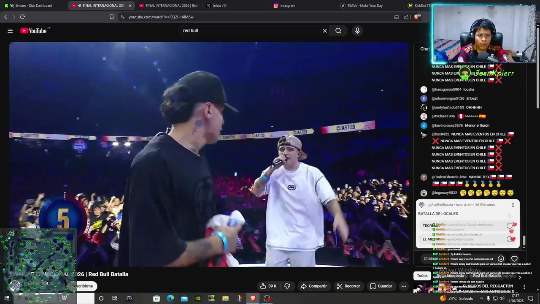Open site settings icon beside the URL

(122, 17)
